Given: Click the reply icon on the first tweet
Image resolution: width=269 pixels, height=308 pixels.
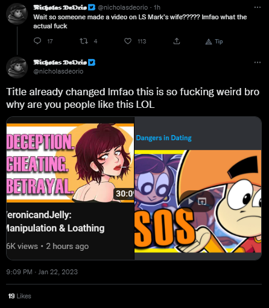Looking at the screenshot, I should point(37,41).
